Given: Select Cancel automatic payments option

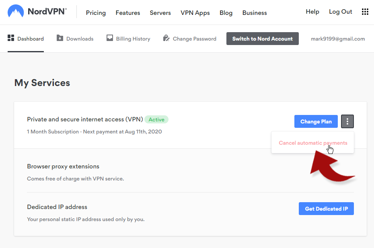Looking at the screenshot, I should point(313,143).
